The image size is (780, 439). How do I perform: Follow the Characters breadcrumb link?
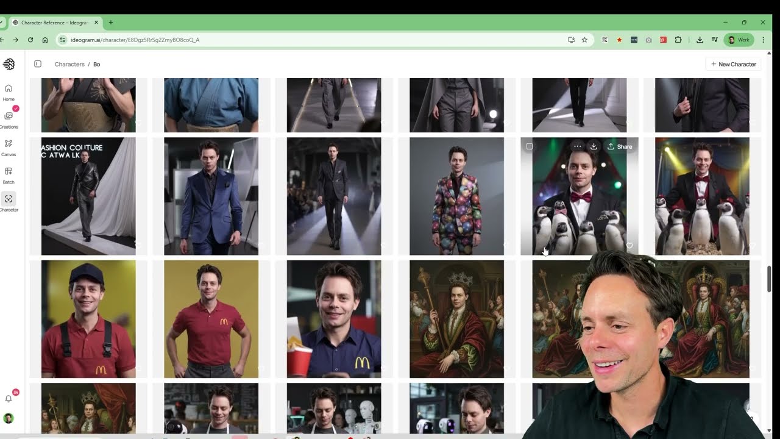click(69, 64)
